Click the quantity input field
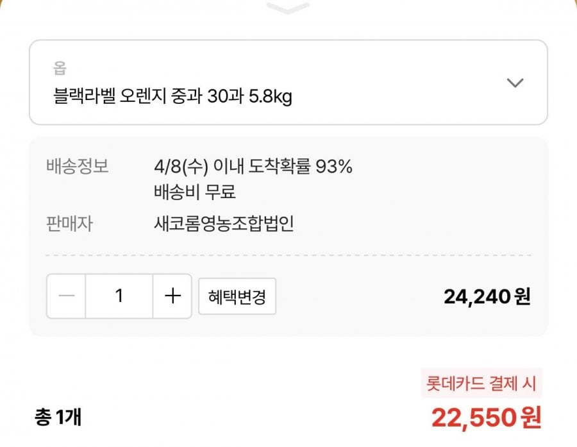 [119, 296]
